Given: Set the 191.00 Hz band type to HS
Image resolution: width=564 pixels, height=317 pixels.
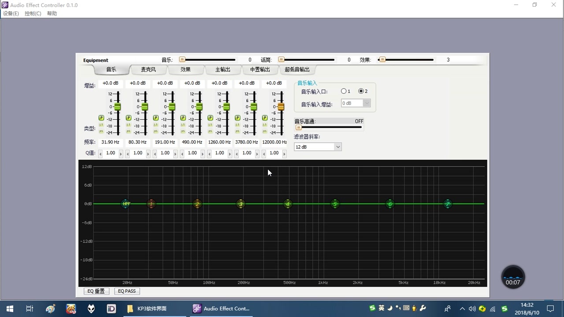Looking at the screenshot, I should click(x=156, y=131).
